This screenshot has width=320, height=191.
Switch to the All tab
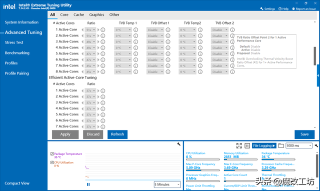pyautogui.click(x=52, y=14)
